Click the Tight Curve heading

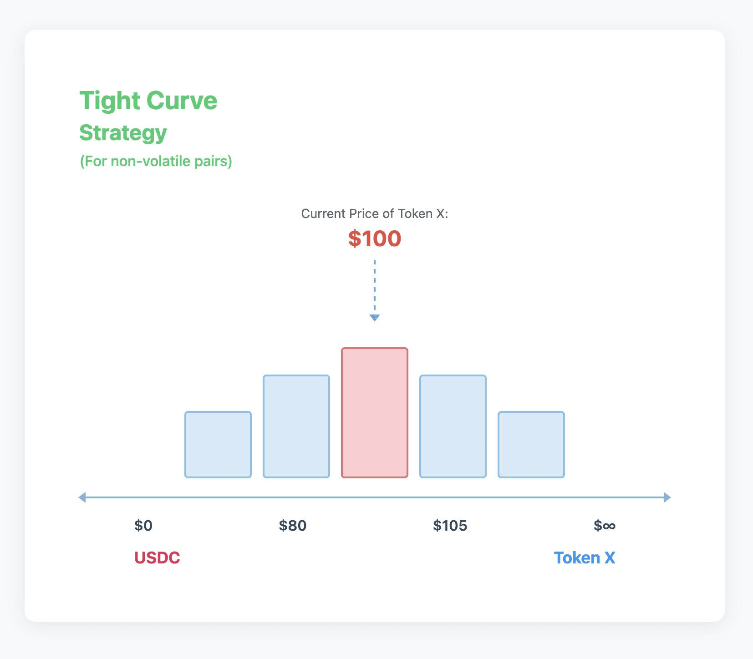click(148, 101)
